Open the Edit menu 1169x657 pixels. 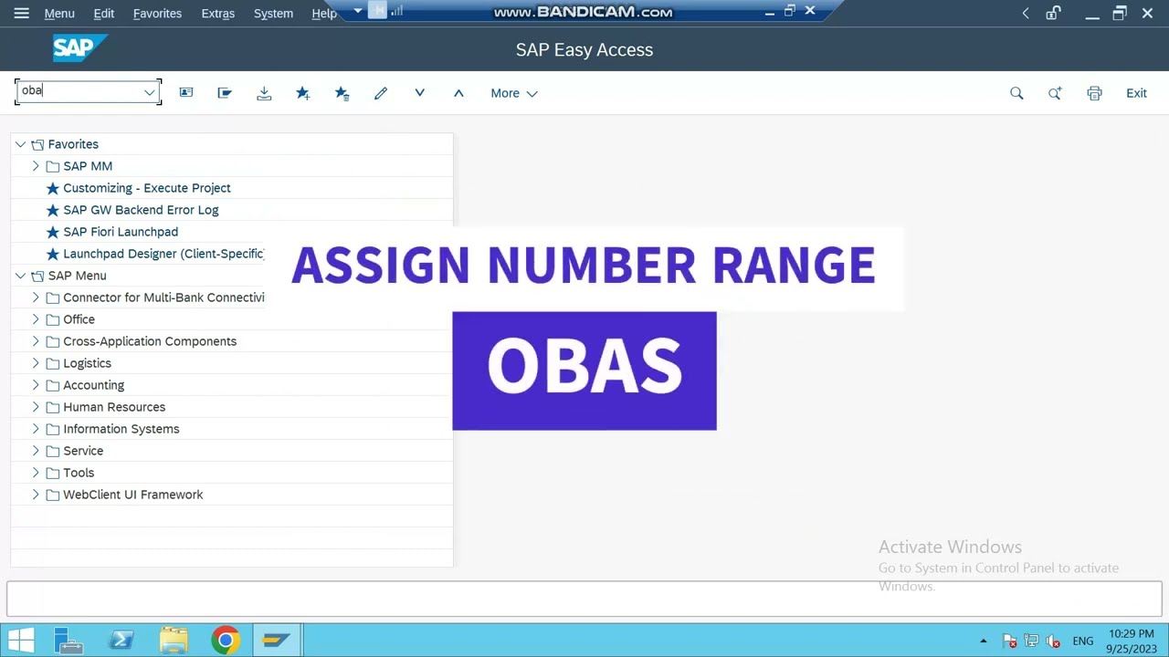point(104,14)
